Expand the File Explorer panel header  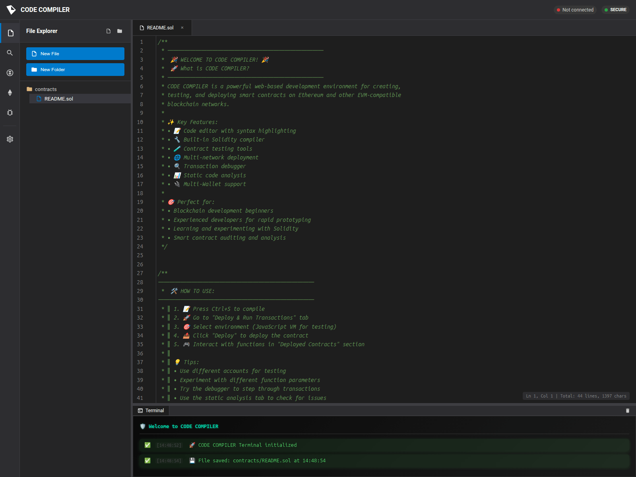41,31
